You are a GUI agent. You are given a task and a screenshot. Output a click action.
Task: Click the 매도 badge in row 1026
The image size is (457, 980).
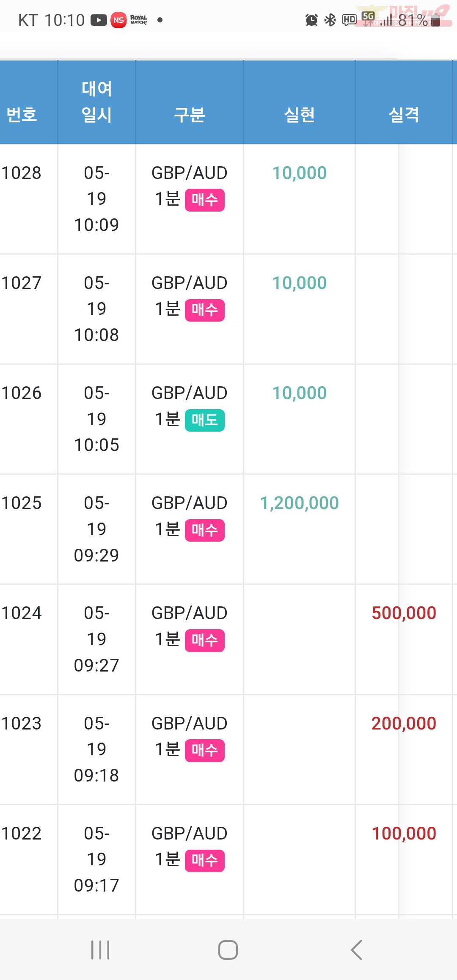[x=205, y=420]
